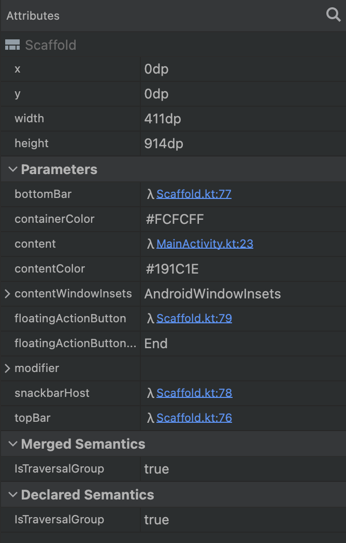Screen dimensions: 346x543
Task: Select the containerColor value #FCFCFF
Action: point(174,219)
